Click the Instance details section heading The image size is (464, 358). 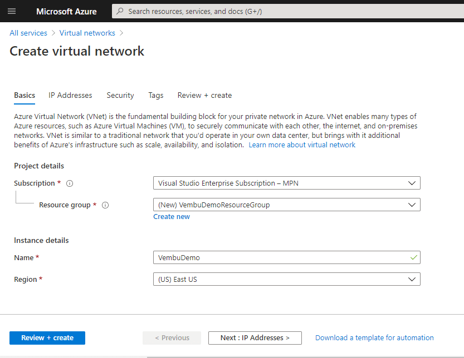[x=41, y=241]
